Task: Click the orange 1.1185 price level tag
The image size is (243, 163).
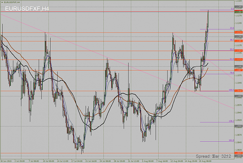Action: point(239,41)
